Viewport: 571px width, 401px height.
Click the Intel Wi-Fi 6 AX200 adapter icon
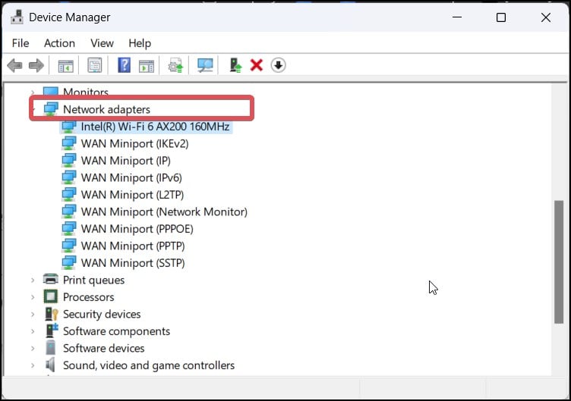click(69, 127)
